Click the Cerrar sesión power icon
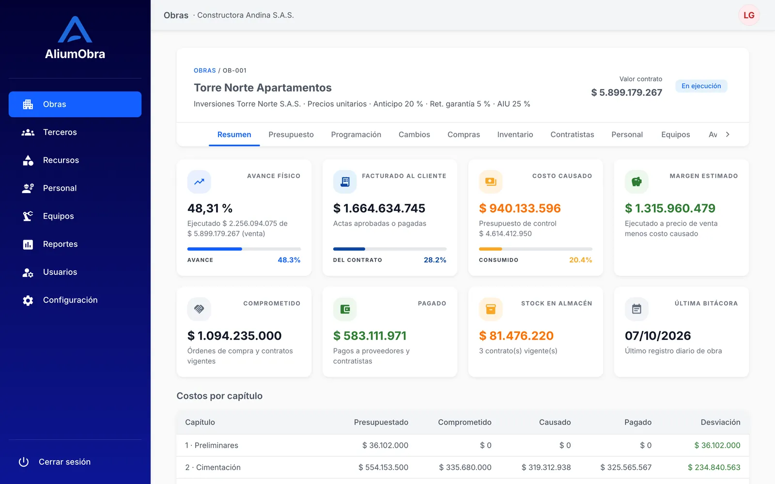 pos(24,462)
